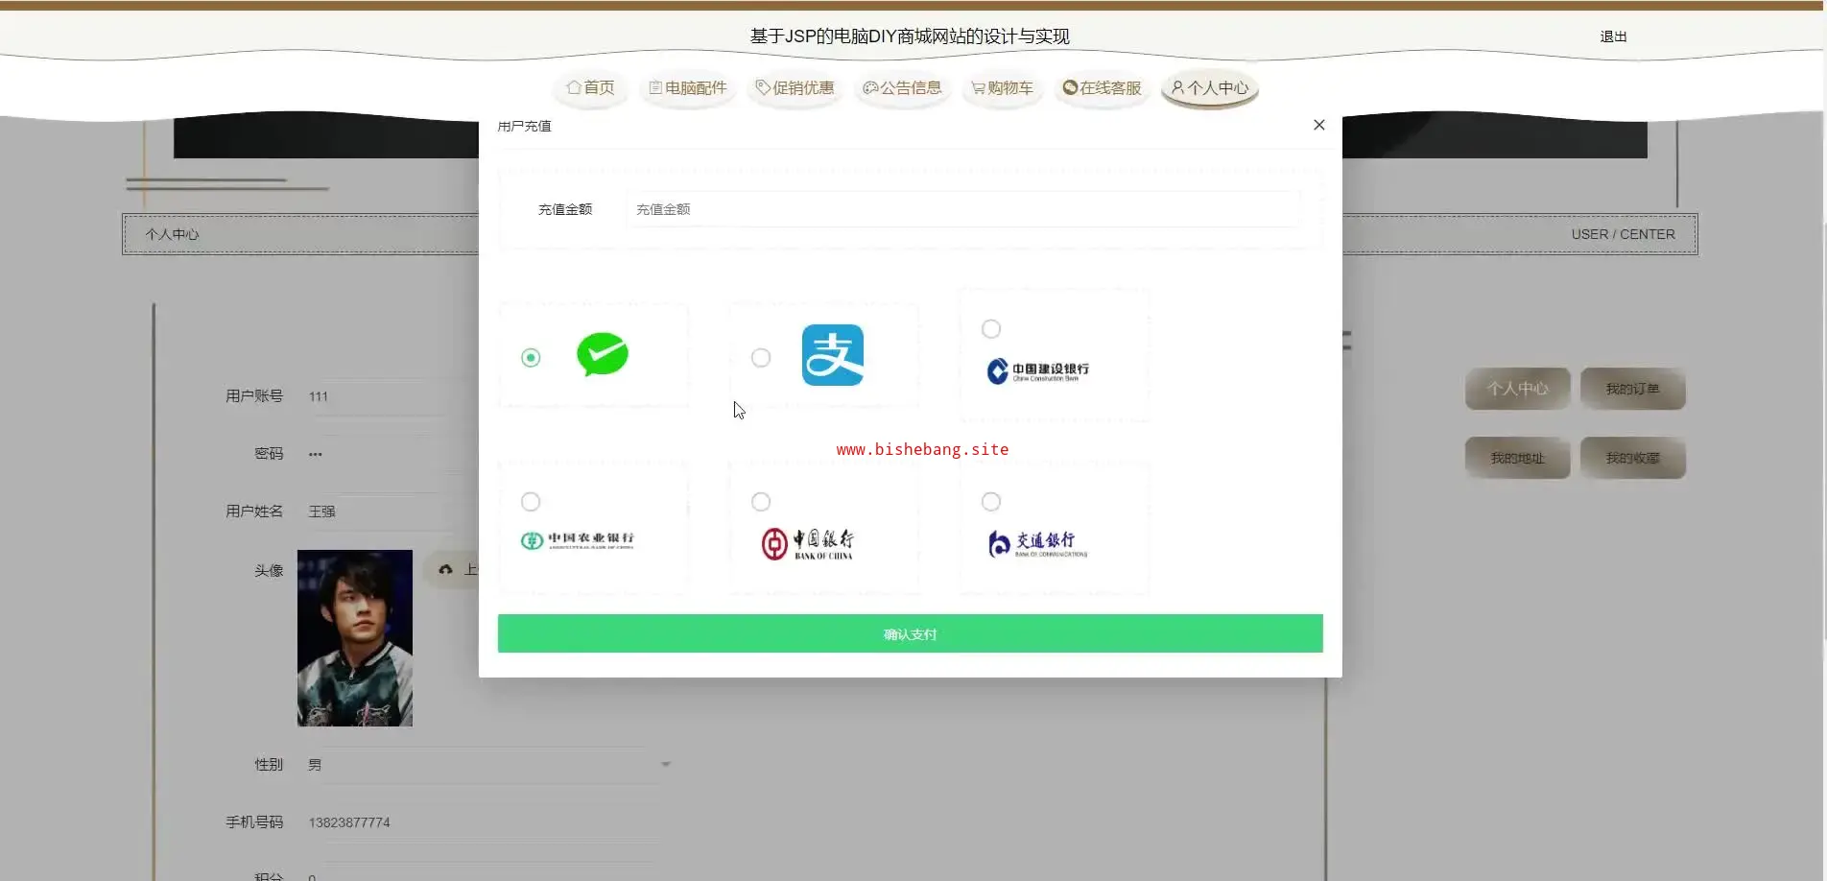Click the page title text at top
Viewport: 1827px width, 881px height.
(910, 36)
